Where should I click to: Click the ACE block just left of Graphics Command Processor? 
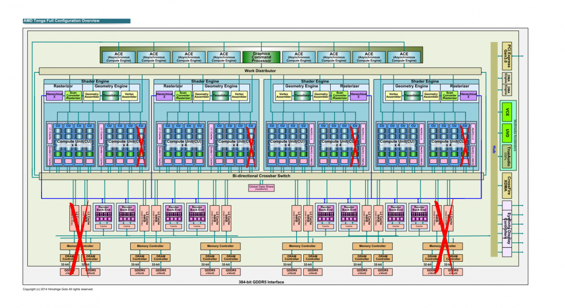[224, 57]
